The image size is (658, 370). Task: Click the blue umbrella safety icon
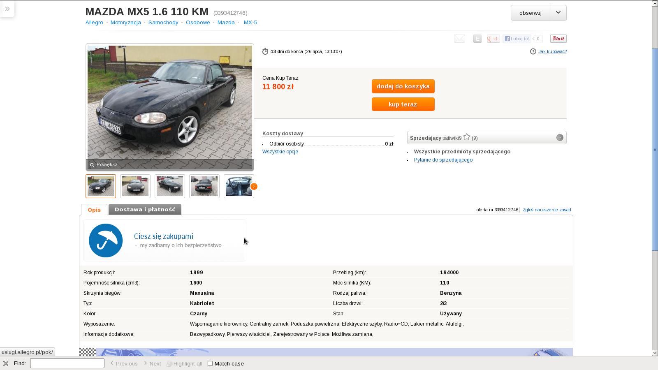point(106,240)
